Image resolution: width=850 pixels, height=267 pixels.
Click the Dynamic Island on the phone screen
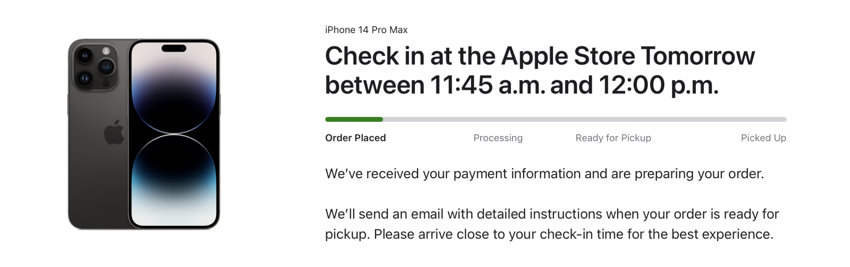point(174,48)
